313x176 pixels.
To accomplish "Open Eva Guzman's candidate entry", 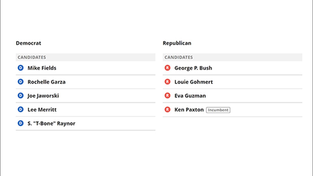I will click(190, 96).
